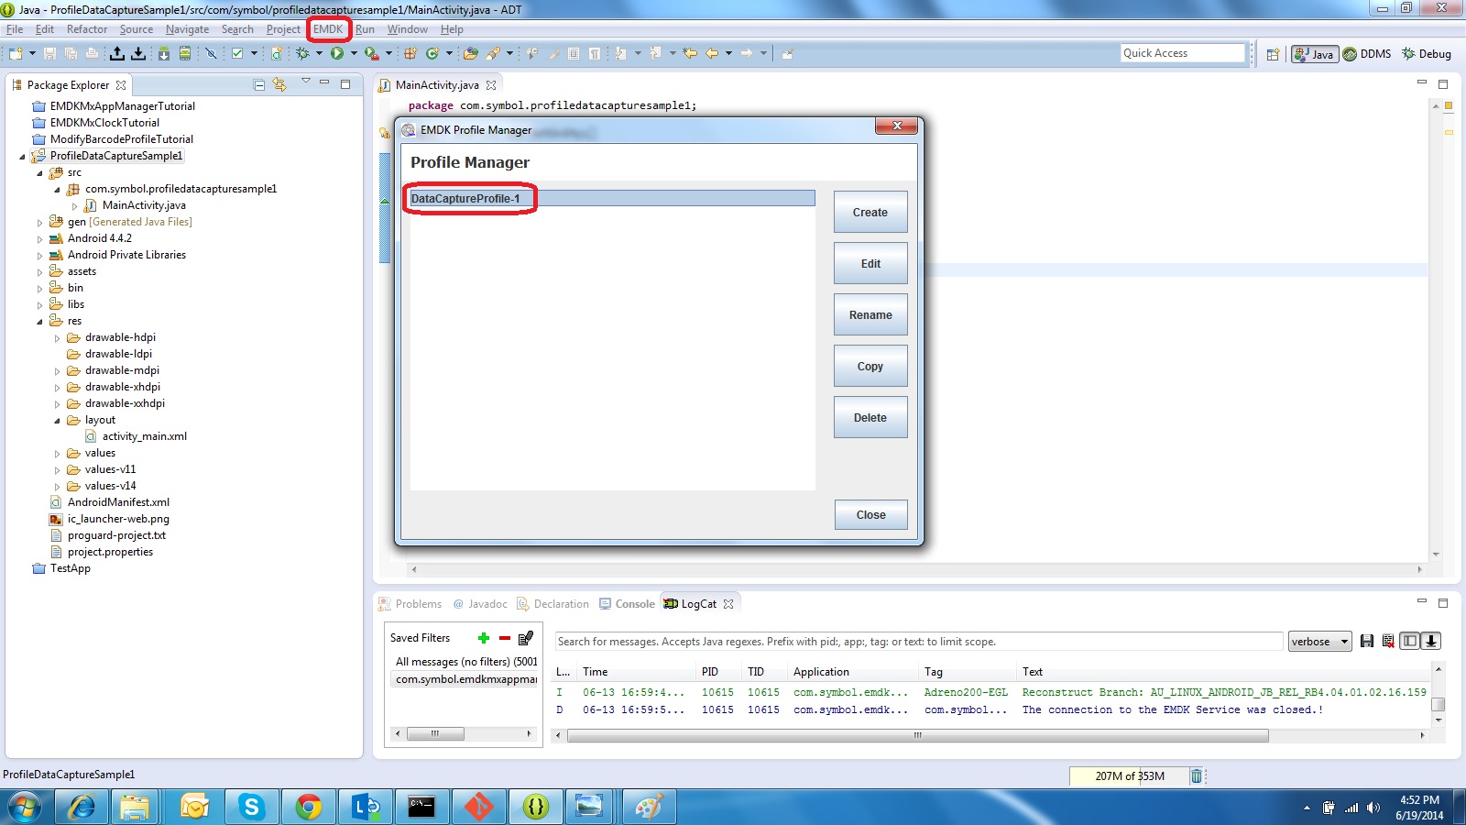Edit the selected LogCat filter icon
1466x825 pixels.
tap(526, 638)
